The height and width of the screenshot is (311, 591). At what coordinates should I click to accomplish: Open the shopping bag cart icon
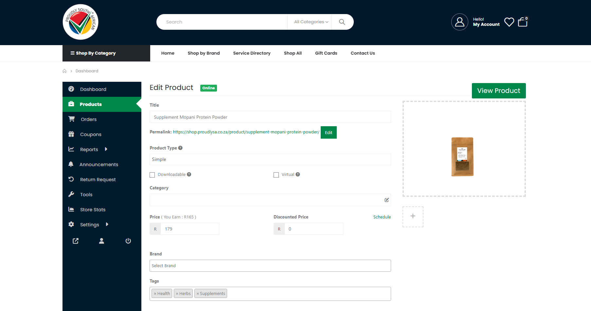click(523, 22)
